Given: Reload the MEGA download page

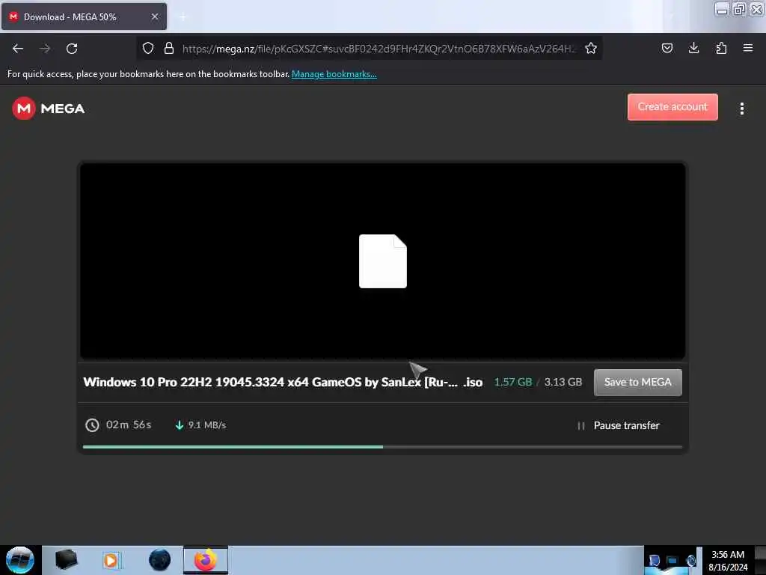Looking at the screenshot, I should click(72, 49).
